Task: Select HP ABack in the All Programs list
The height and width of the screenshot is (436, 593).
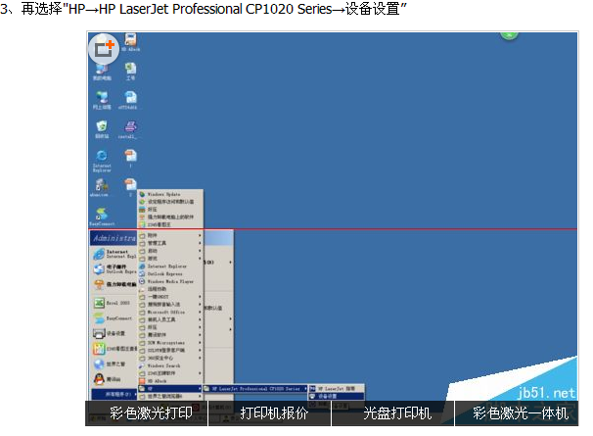Action: click(170, 381)
